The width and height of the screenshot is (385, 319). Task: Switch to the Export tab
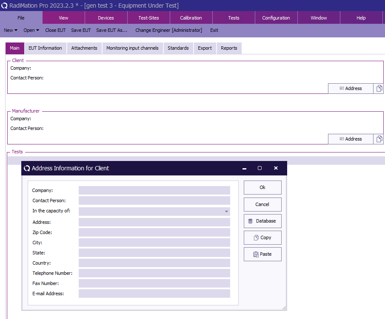(205, 48)
